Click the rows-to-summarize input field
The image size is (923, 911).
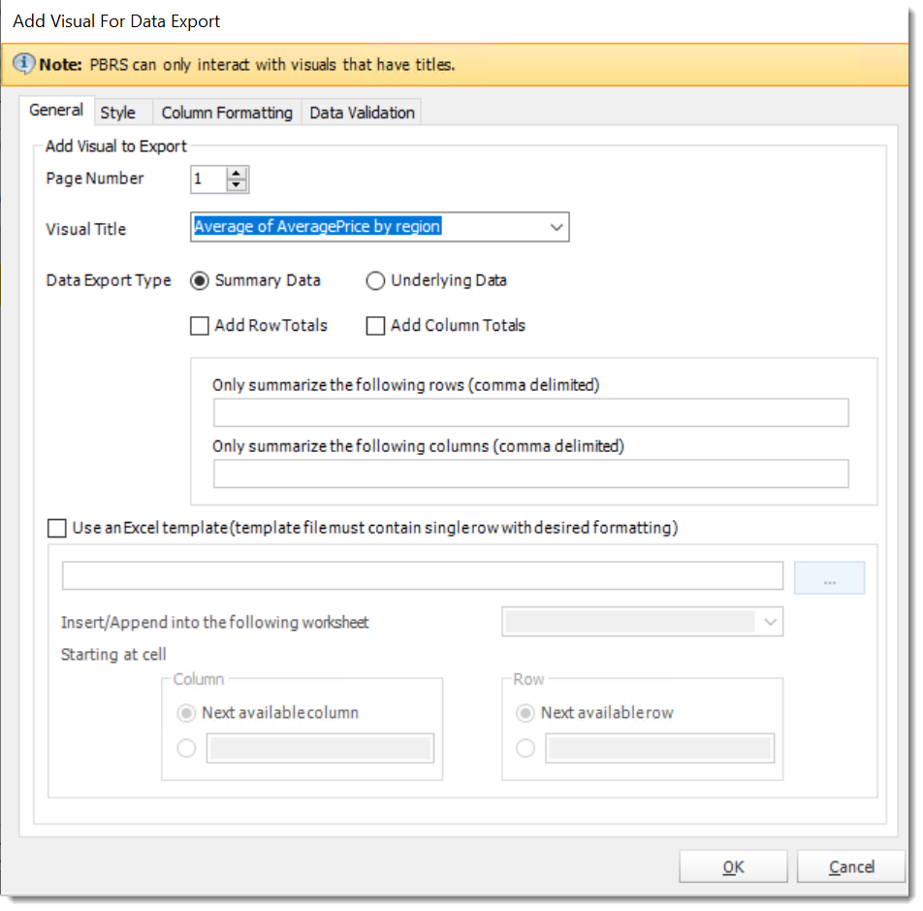point(530,412)
